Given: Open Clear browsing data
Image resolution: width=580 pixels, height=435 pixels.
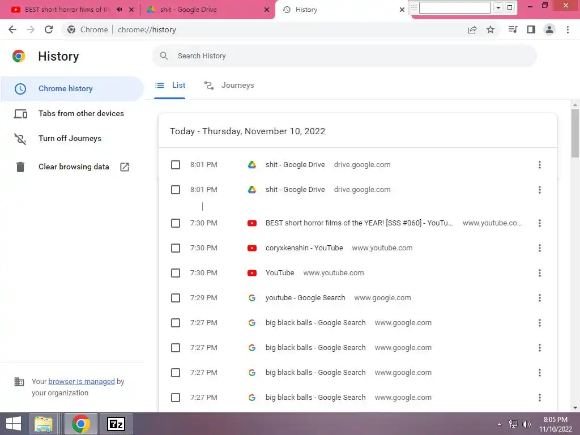Looking at the screenshot, I should click(x=74, y=167).
